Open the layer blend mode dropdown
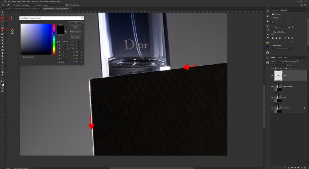309x169 pixels. coord(278,65)
